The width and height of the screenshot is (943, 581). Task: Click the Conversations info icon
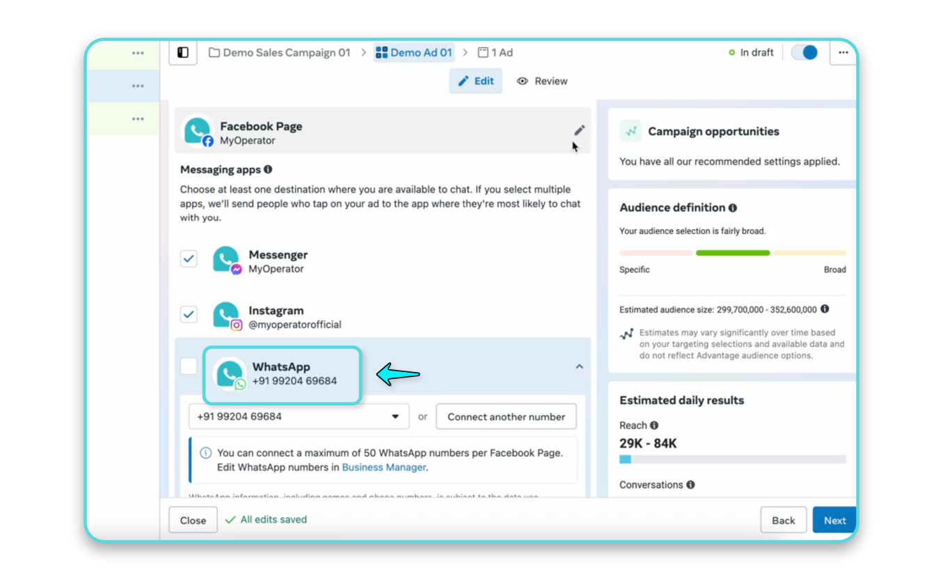(x=689, y=485)
